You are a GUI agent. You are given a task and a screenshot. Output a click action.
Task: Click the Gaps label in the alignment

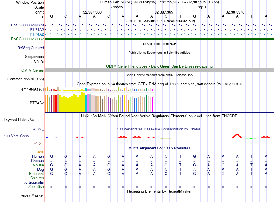pyautogui.click(x=39, y=152)
